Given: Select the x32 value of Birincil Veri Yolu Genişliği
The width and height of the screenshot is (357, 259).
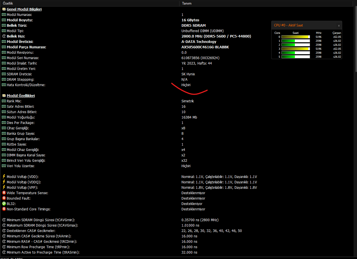Looking at the screenshot, I should tap(184, 160).
